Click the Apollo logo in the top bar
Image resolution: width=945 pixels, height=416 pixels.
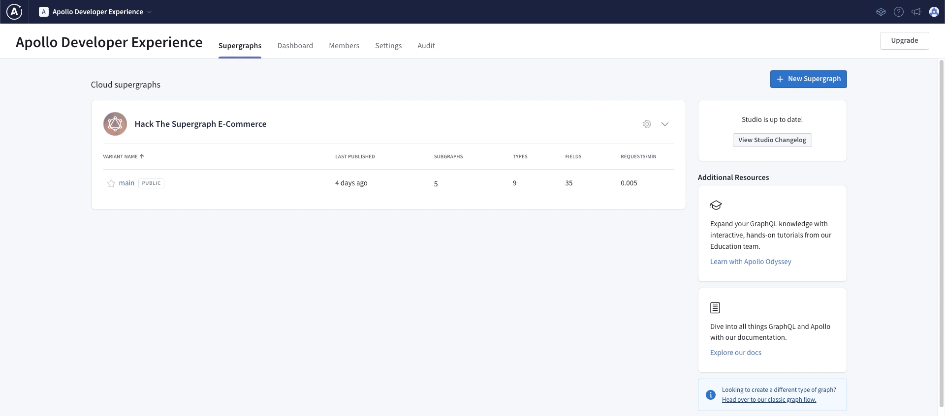click(x=14, y=12)
